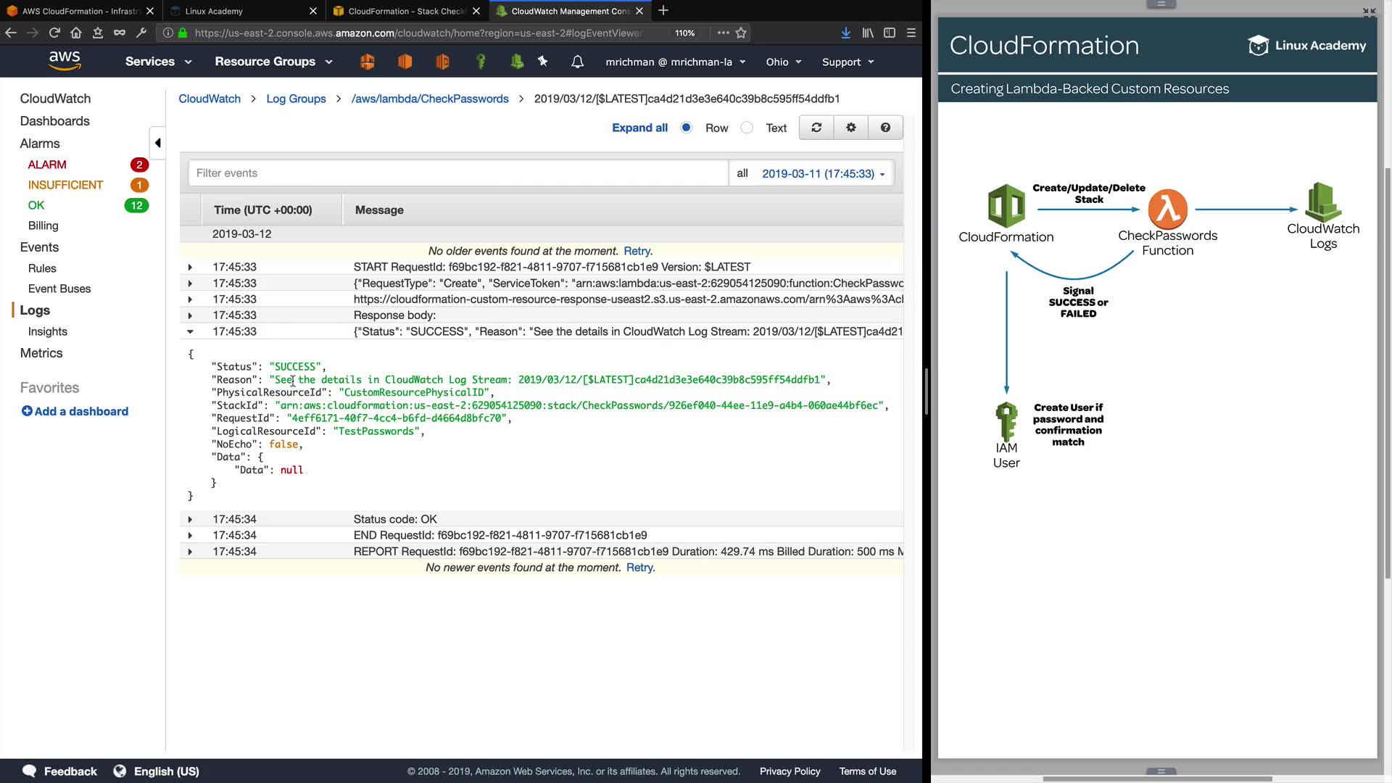Open Insights in the sidebar

pos(47,331)
